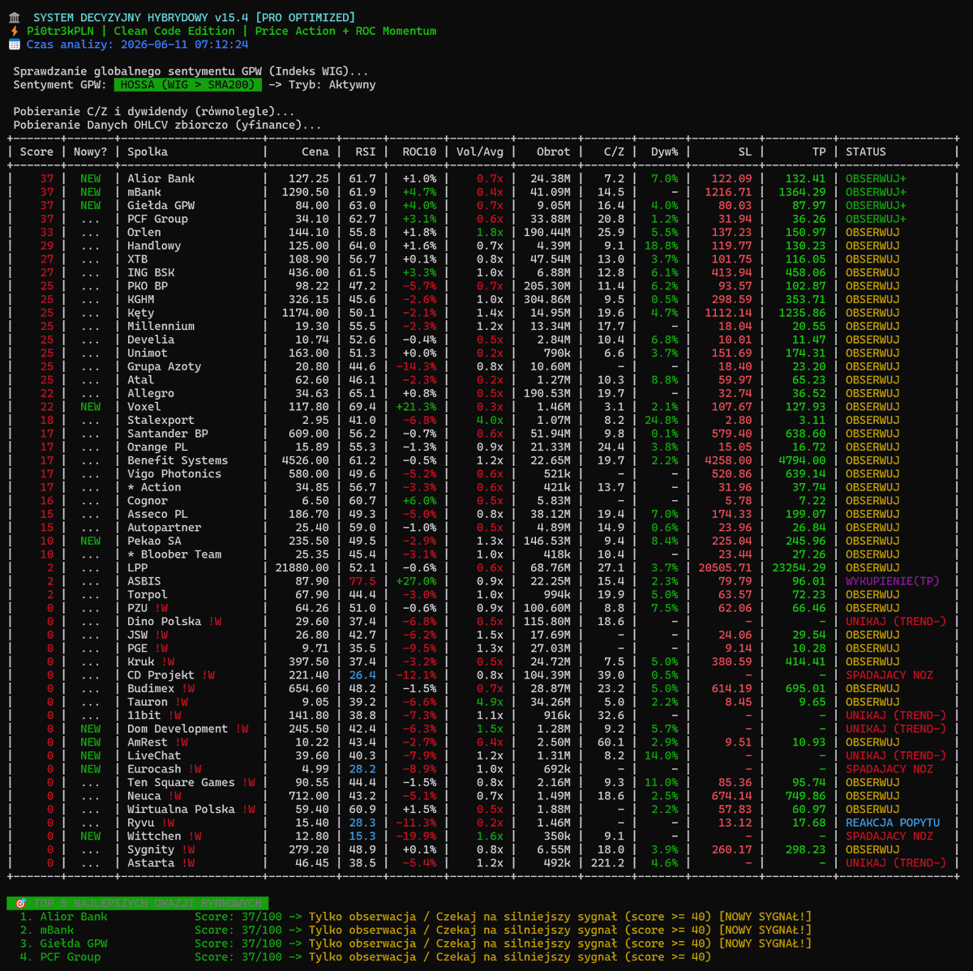Viewport: 973px width, 971px height.
Task: Click the purple WYKUPIENIE(TP) status
Action: click(893, 581)
